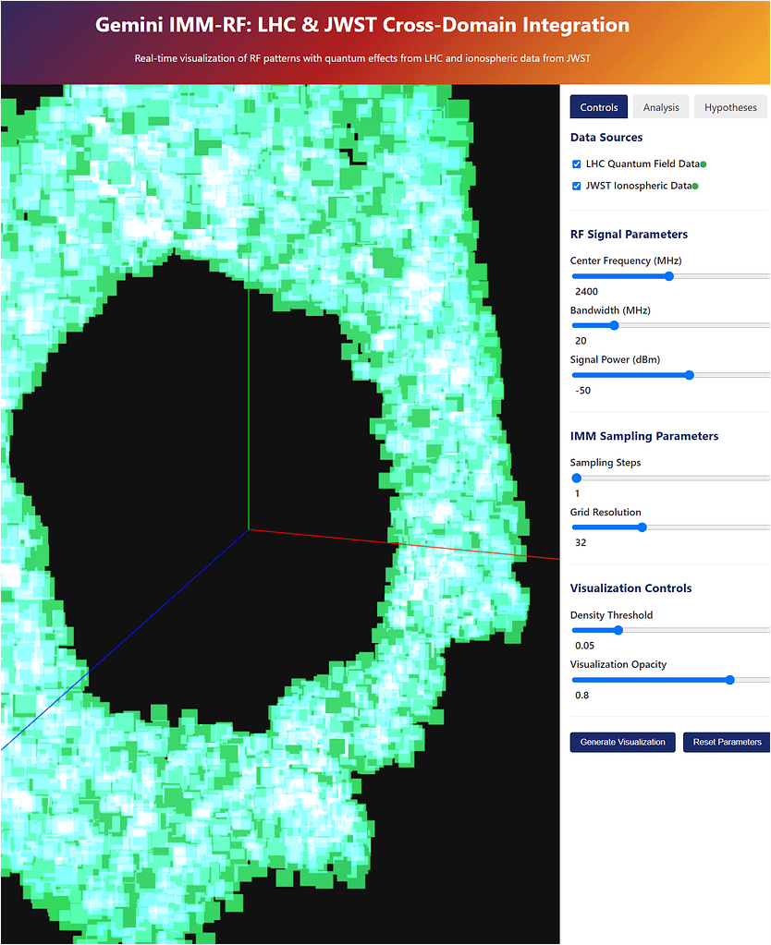Viewport: 771px width, 945px height.
Task: Click the Grid Resolution slider handle
Action: pos(642,527)
